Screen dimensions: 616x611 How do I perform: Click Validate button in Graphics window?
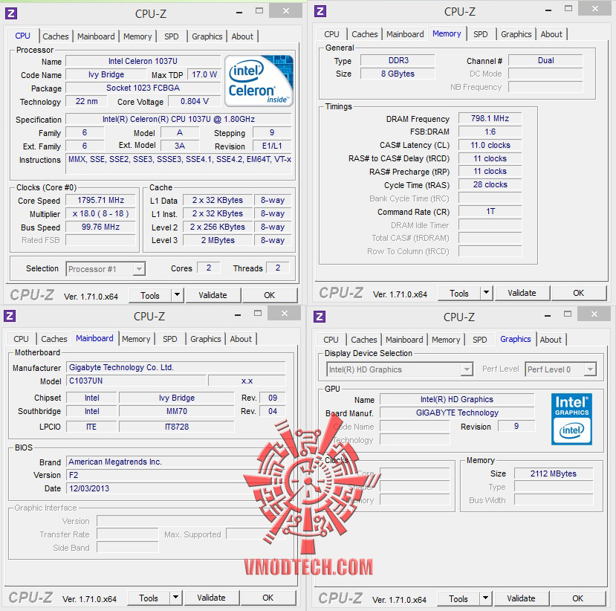point(521,598)
